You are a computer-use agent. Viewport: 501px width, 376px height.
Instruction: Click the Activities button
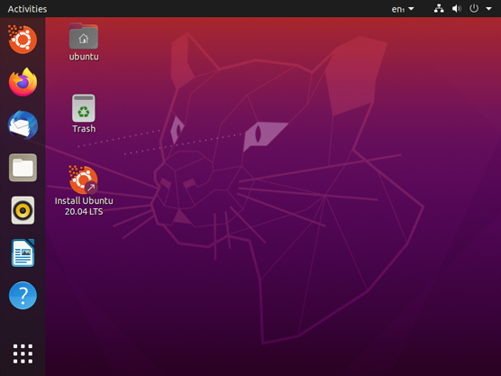click(27, 9)
